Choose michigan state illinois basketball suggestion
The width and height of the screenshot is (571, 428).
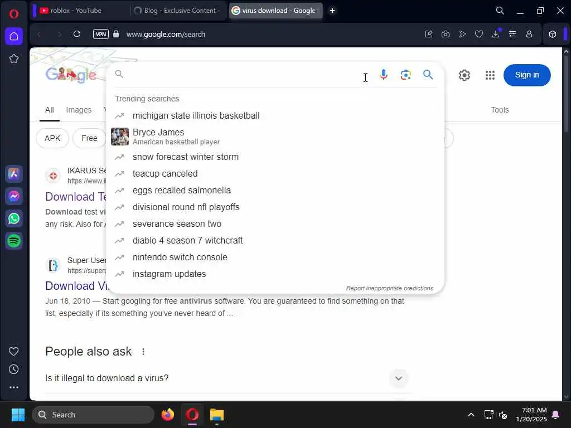pyautogui.click(x=275, y=116)
